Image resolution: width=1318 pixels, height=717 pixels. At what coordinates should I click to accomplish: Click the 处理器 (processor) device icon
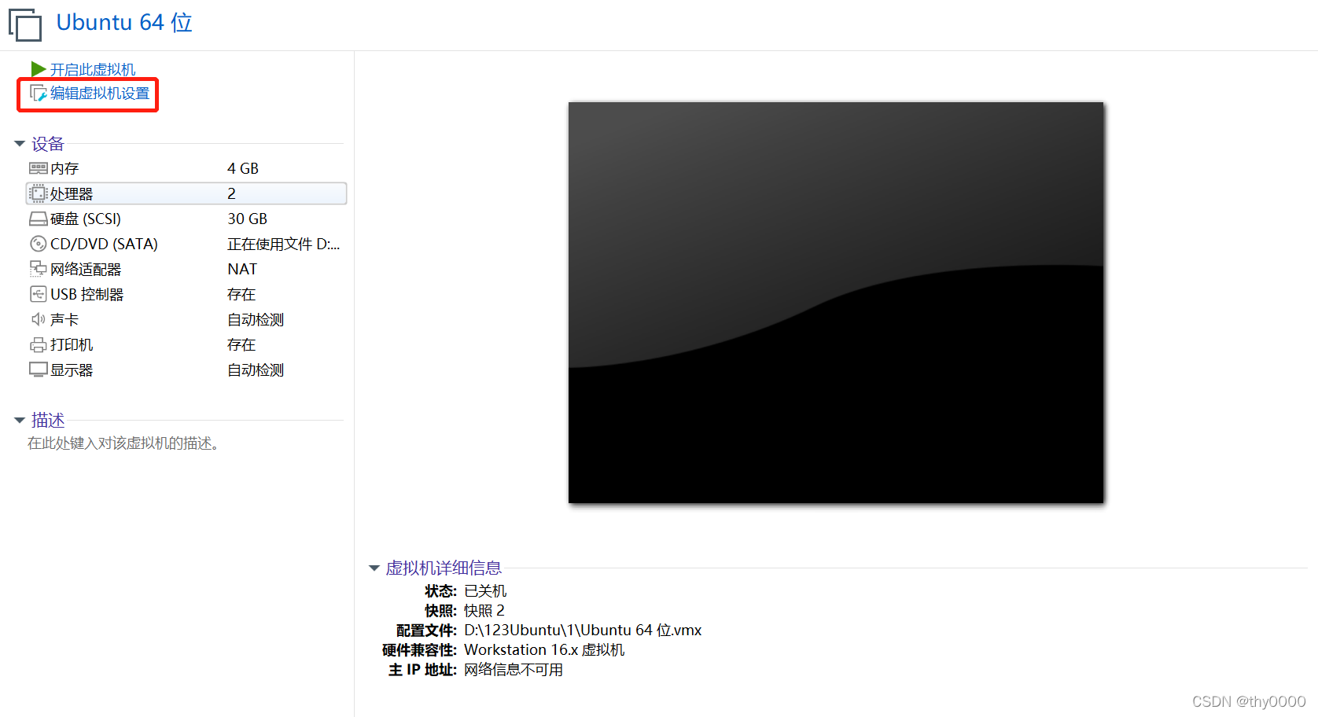tap(38, 193)
